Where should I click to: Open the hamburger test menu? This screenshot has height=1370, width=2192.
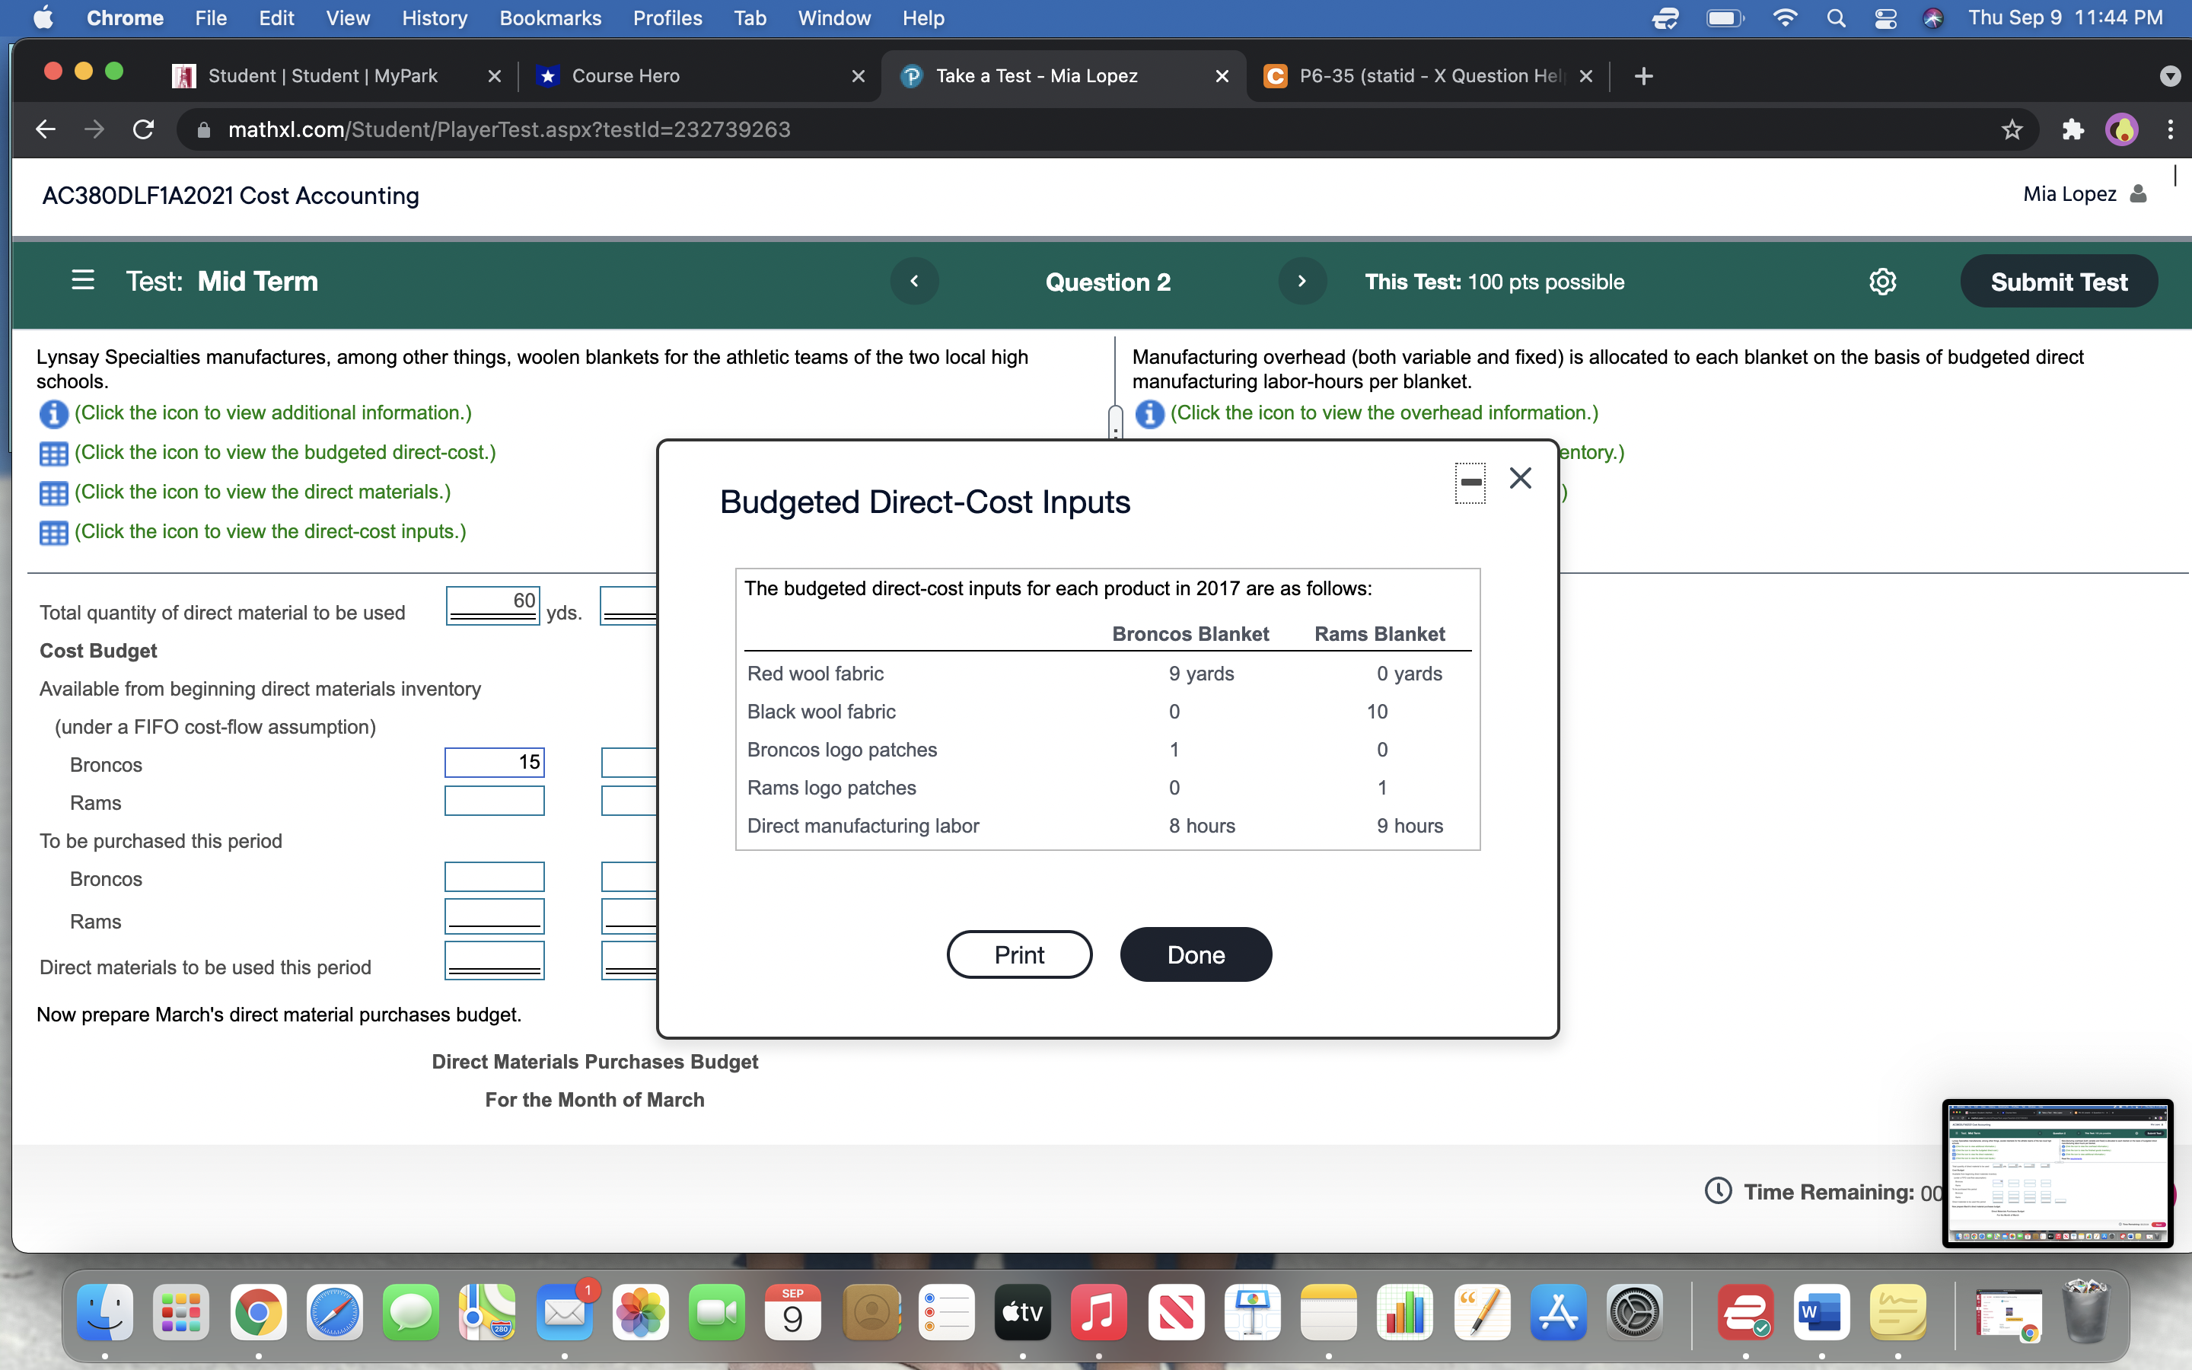(82, 281)
